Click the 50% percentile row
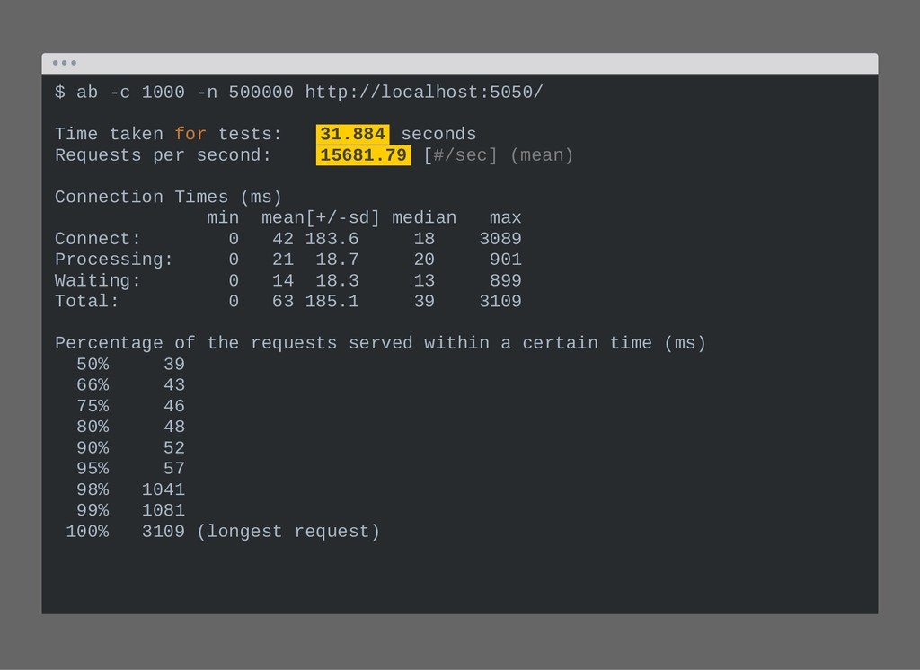 tap(130, 364)
